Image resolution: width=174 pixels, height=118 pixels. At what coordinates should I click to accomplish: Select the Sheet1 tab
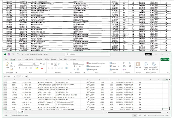pos(20,112)
